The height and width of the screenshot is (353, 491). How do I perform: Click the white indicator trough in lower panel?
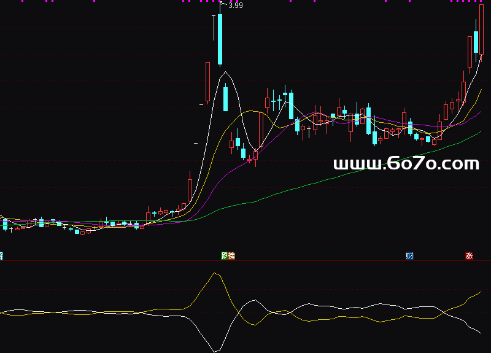tap(215, 351)
